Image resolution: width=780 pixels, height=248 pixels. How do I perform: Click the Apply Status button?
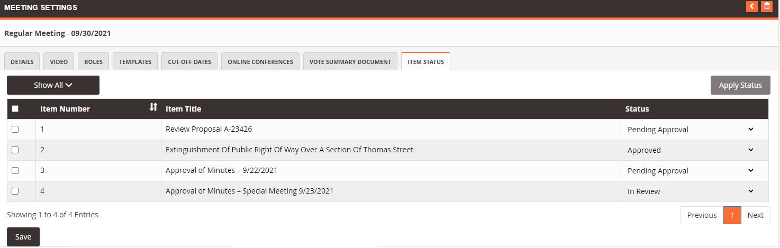tap(740, 85)
